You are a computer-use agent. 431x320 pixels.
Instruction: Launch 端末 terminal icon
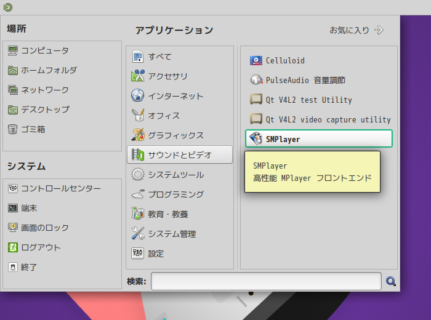[x=13, y=208]
